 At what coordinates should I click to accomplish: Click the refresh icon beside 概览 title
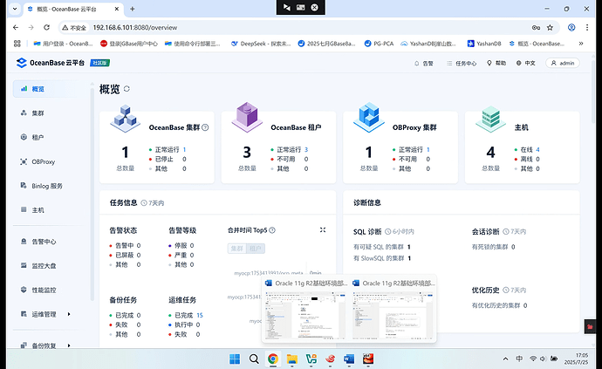[x=127, y=89]
